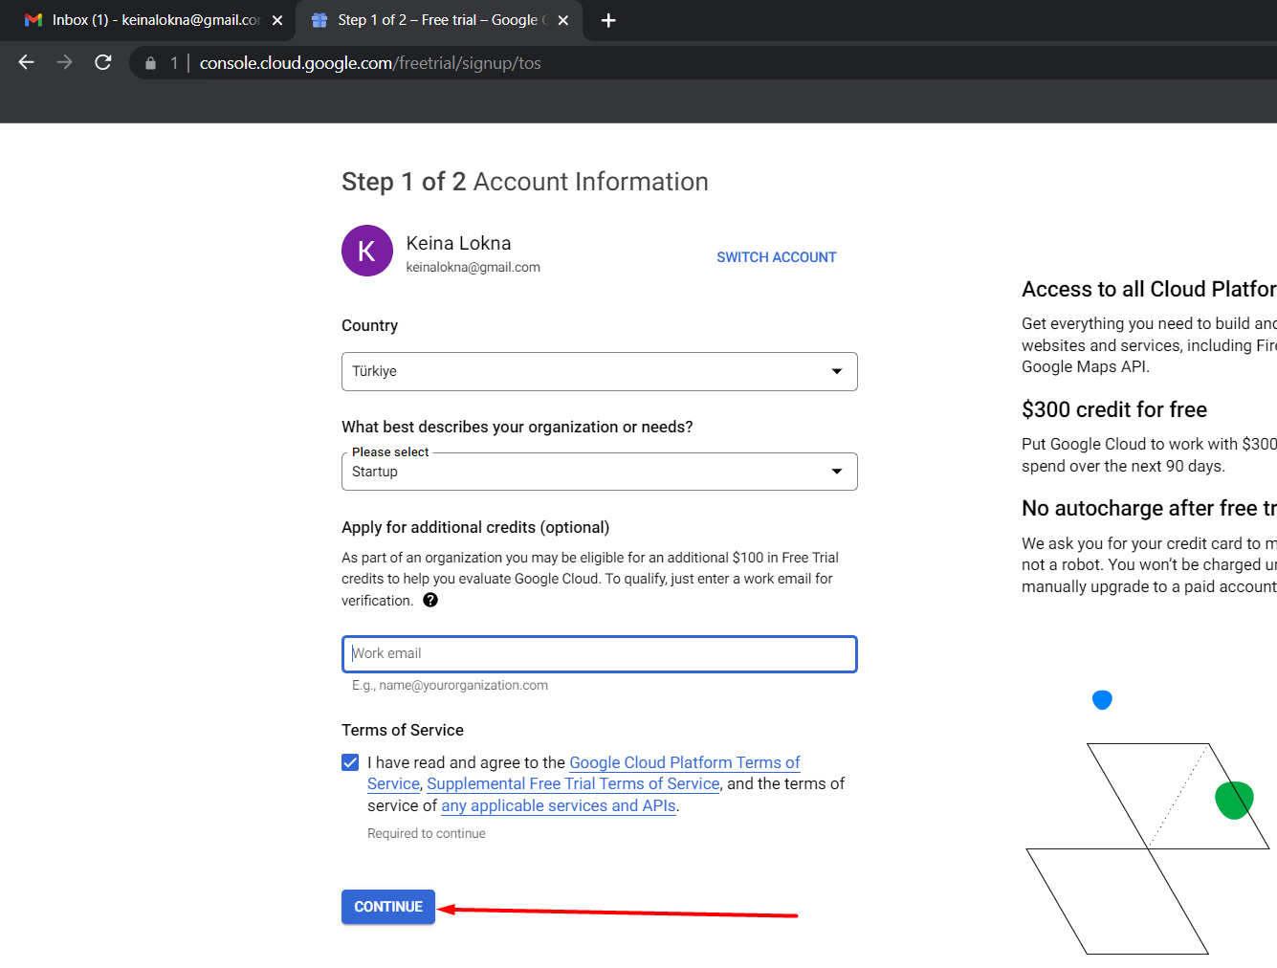1277x968 pixels.
Task: Click the browser address bar URL
Action: click(x=370, y=63)
